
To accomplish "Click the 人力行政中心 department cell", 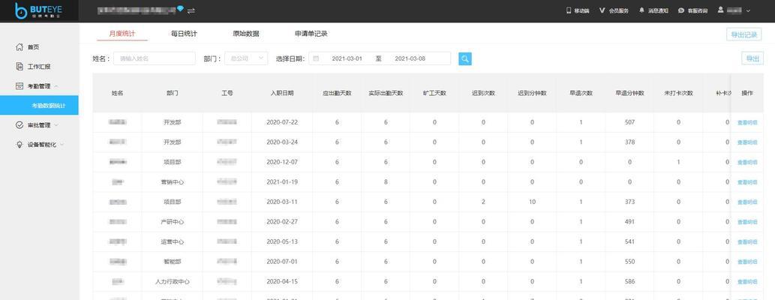I will point(173,282).
